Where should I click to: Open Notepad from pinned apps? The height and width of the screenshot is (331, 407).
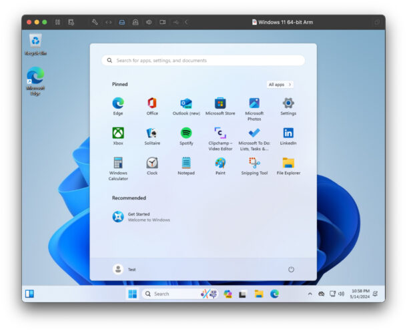pos(186,166)
